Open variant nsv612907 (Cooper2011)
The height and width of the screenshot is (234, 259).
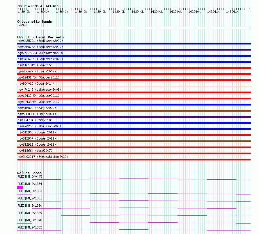[37, 138]
